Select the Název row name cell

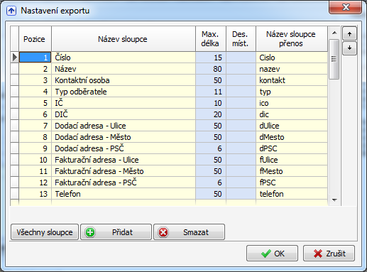(124, 69)
